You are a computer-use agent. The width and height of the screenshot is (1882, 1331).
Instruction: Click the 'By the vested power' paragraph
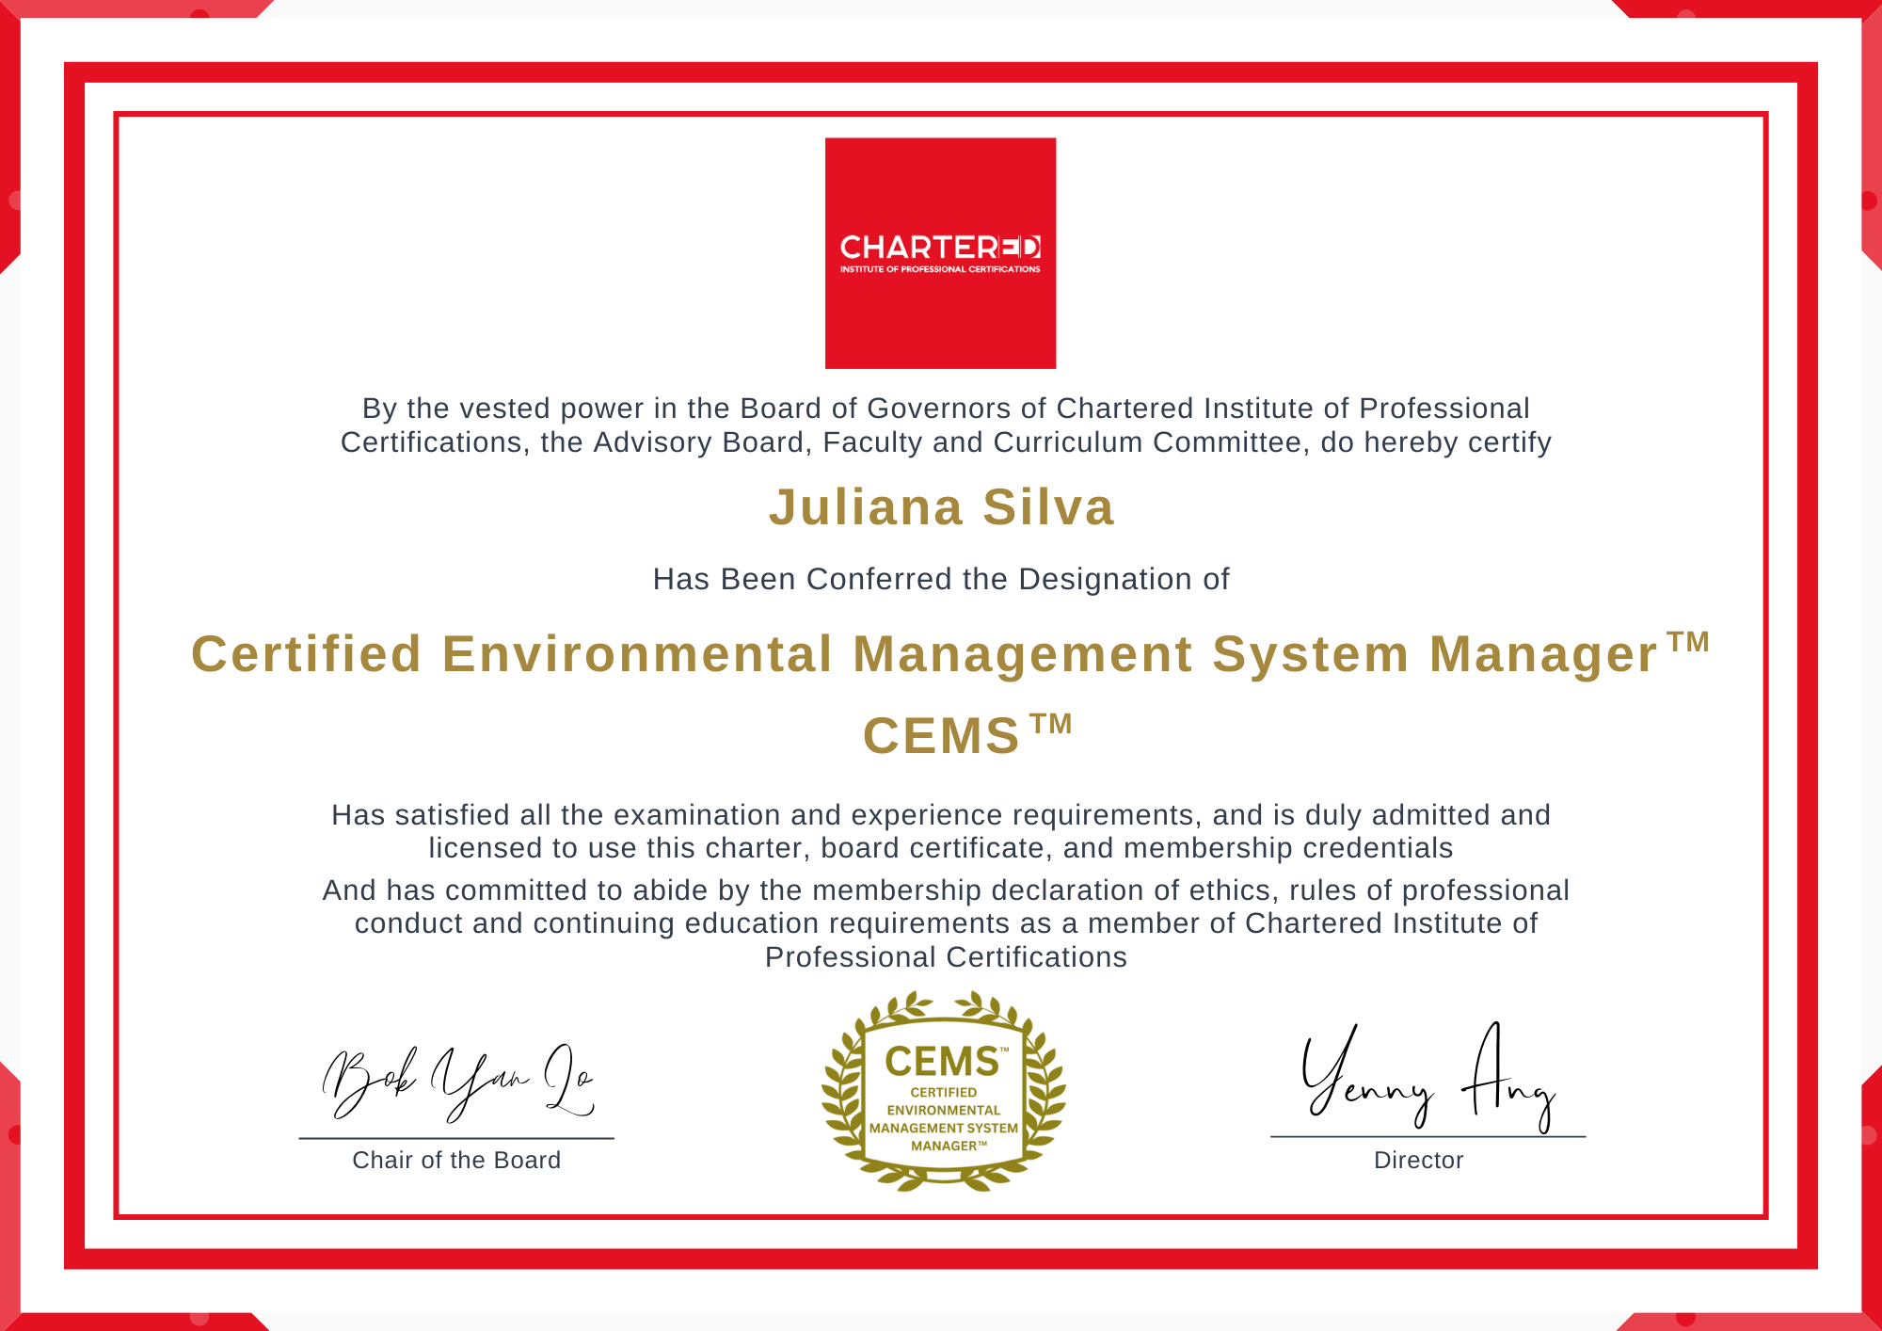pos(946,425)
